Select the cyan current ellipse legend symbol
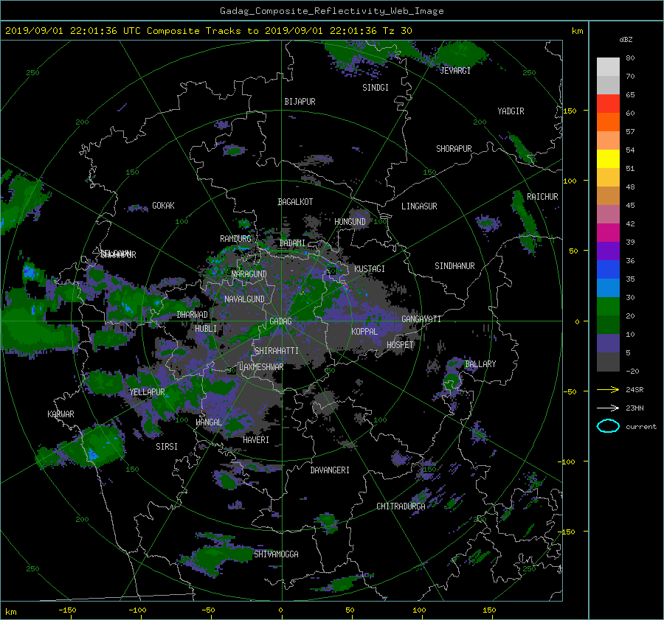The height and width of the screenshot is (620, 664). (608, 426)
